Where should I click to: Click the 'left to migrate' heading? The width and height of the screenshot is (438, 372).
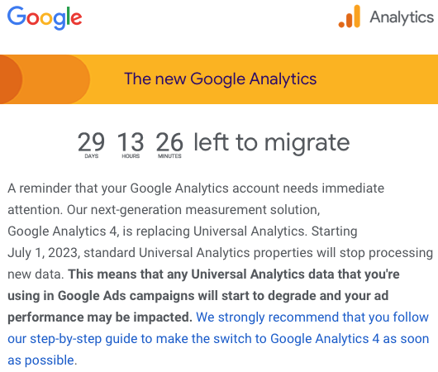[x=272, y=143]
